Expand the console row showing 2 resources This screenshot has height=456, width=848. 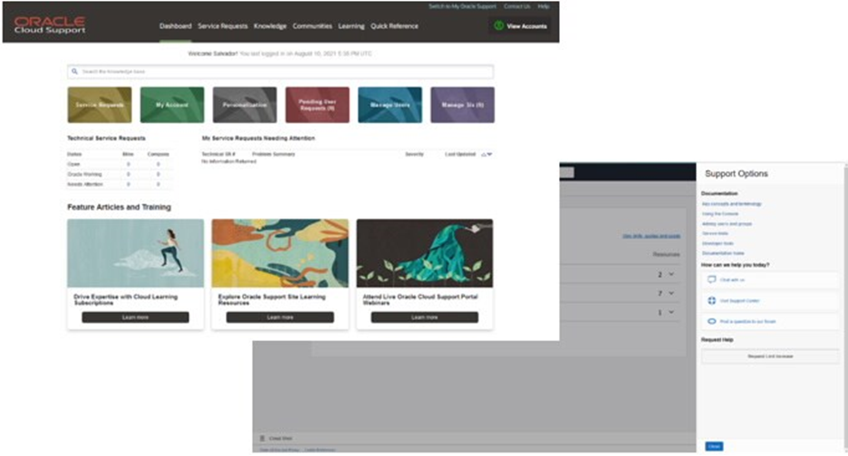671,274
